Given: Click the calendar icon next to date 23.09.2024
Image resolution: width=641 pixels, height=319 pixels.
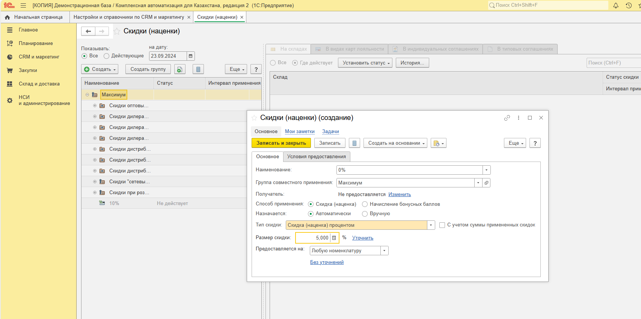Looking at the screenshot, I should [191, 56].
